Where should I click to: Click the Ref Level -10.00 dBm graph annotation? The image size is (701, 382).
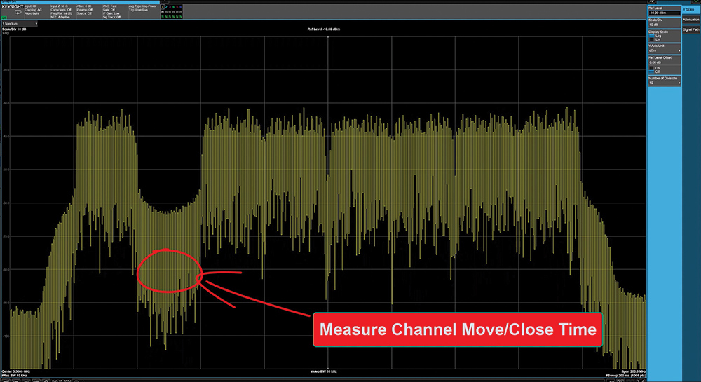[x=324, y=29]
